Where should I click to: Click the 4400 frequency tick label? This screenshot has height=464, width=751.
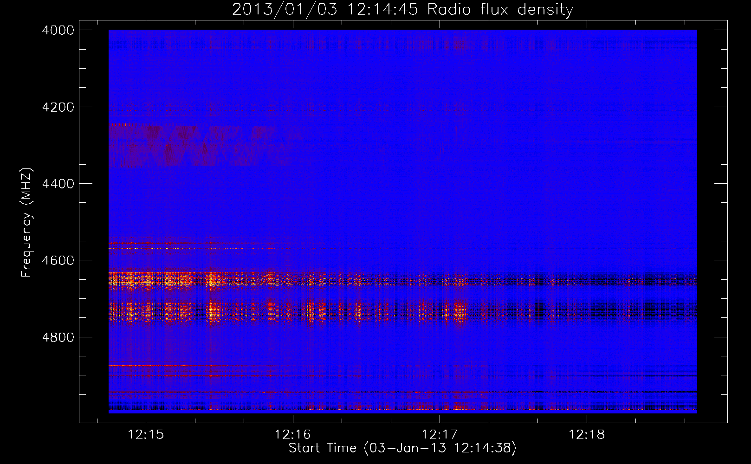[58, 184]
